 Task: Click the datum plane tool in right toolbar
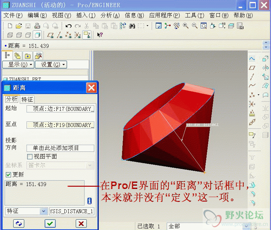click(252, 68)
